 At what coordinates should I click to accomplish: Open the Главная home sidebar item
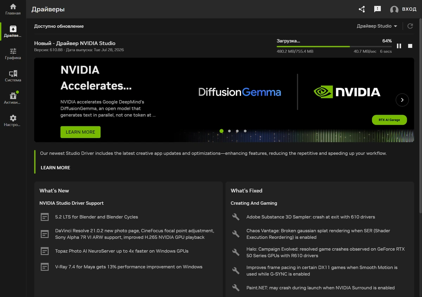13,9
